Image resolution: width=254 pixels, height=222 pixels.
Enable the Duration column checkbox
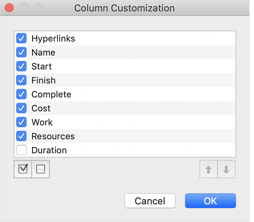21,150
